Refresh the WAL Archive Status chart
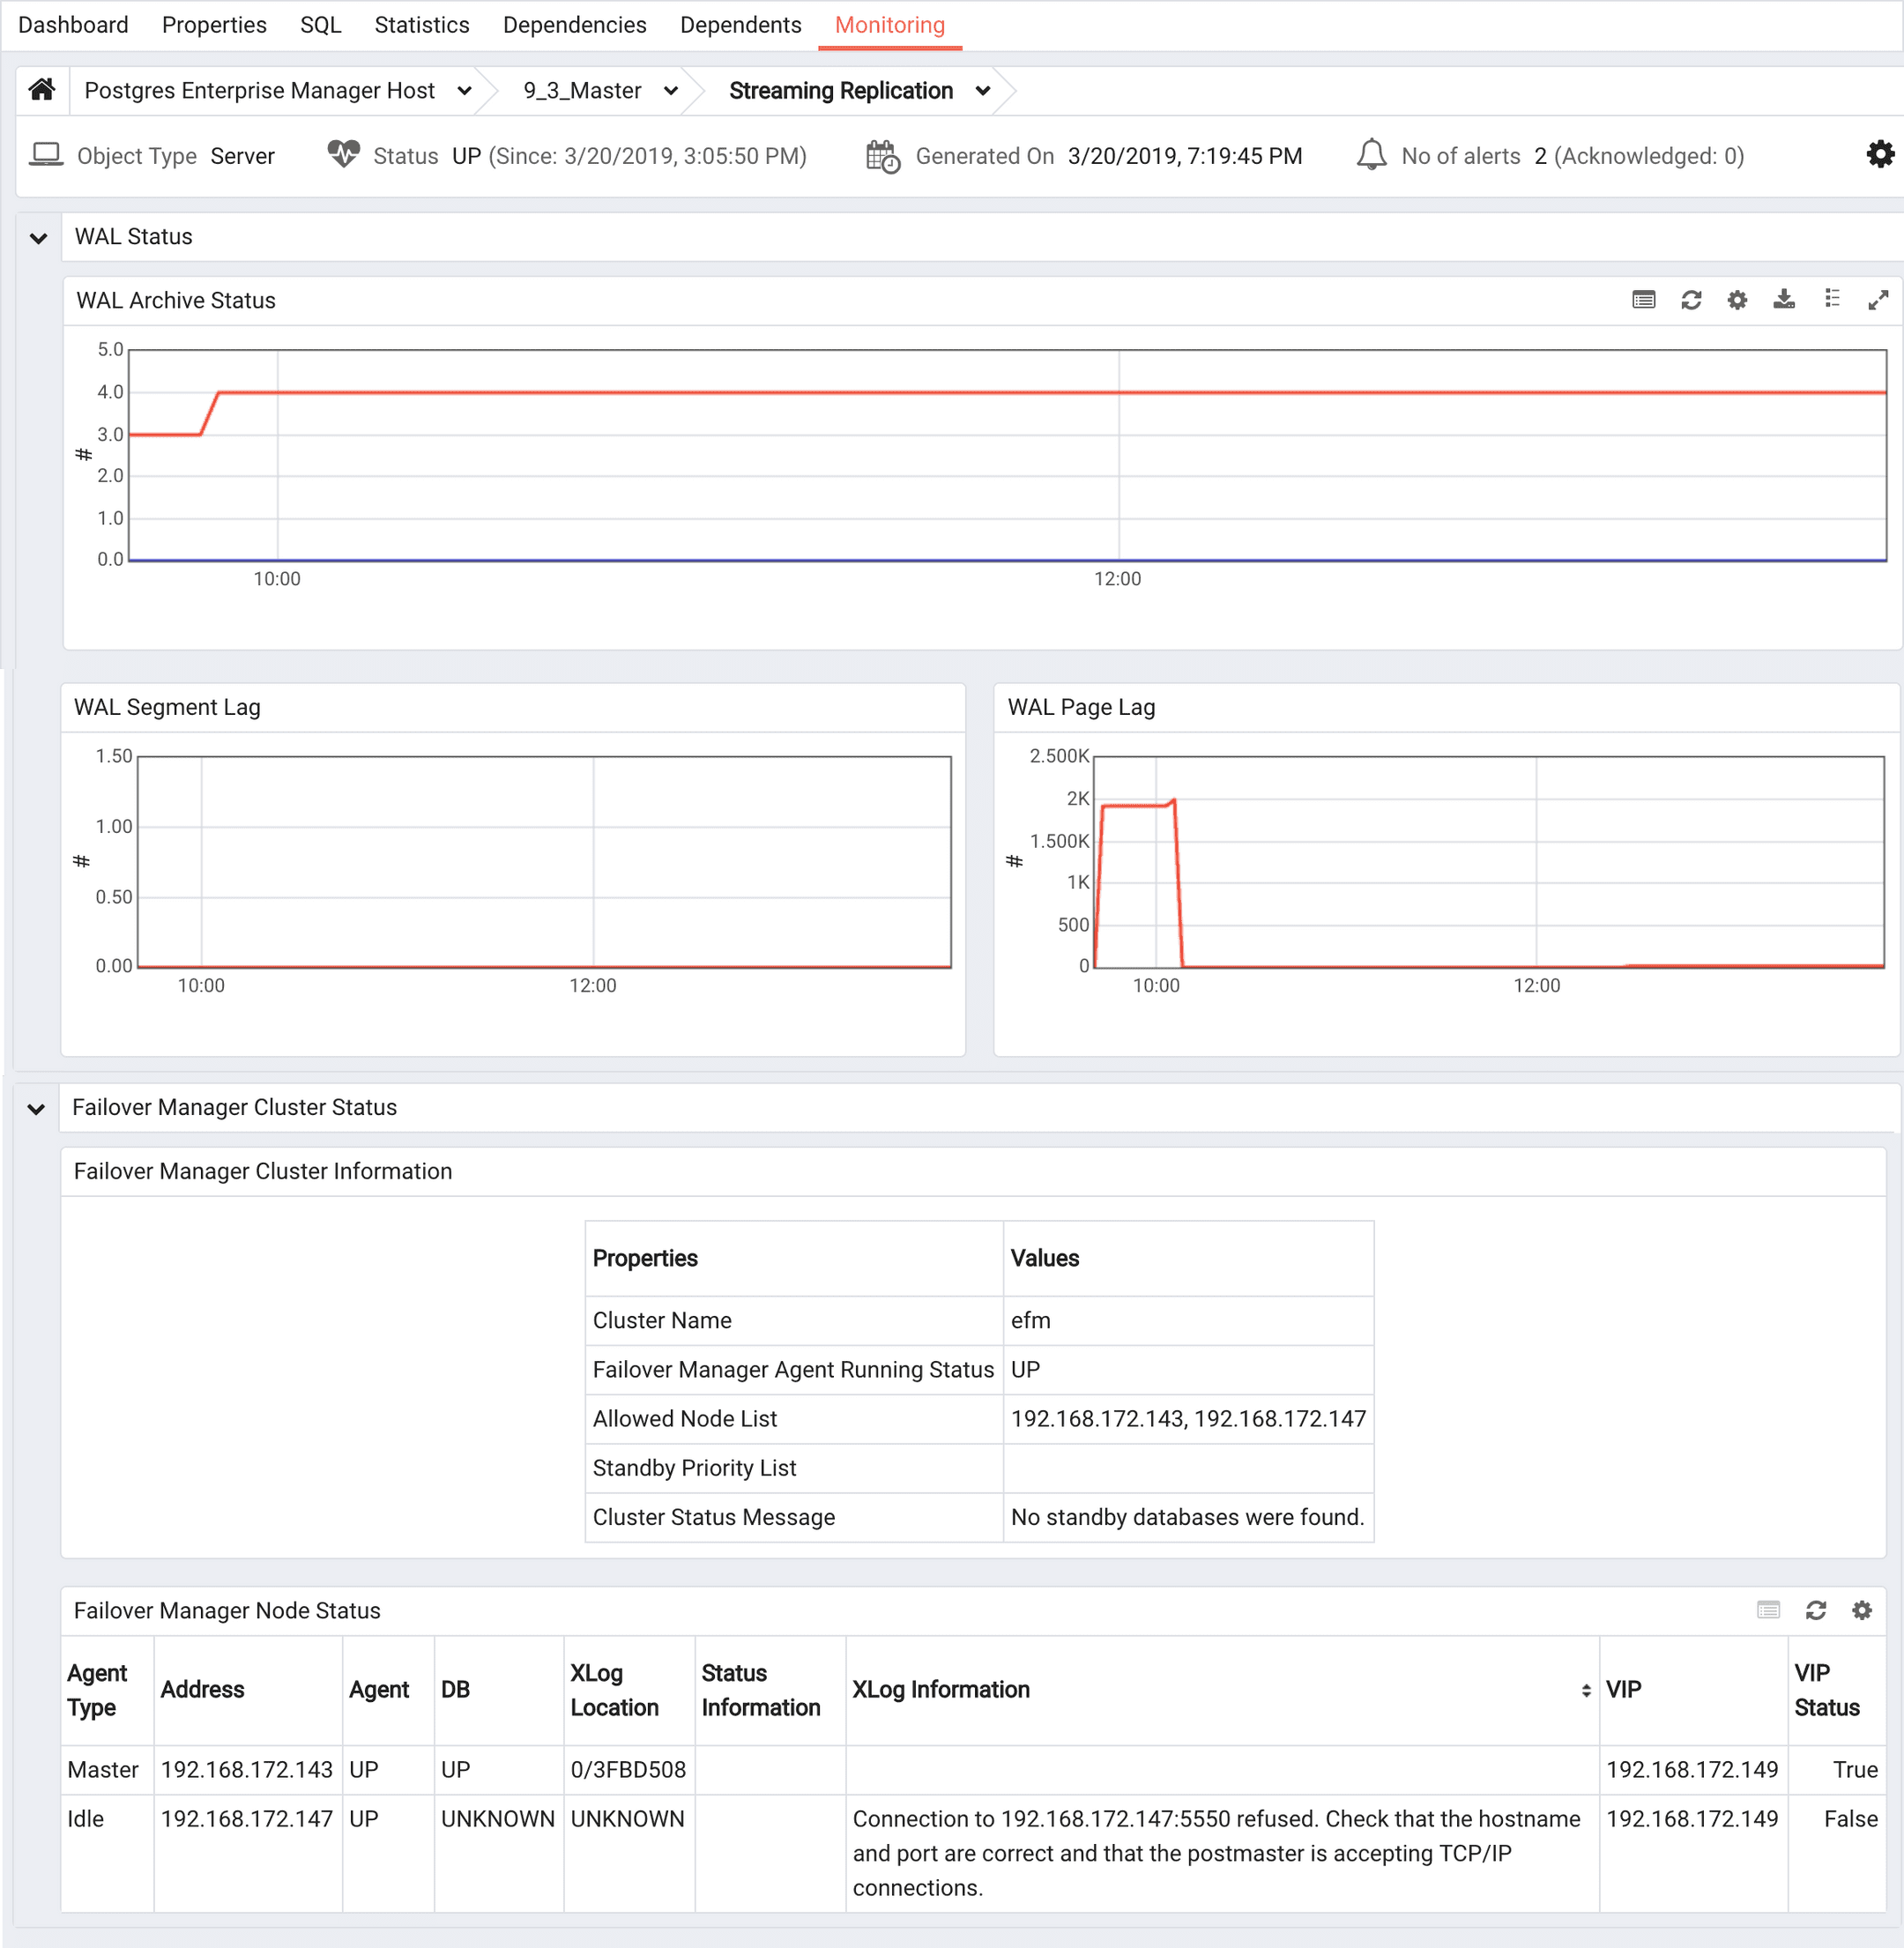The image size is (1904, 1948). [x=1692, y=300]
